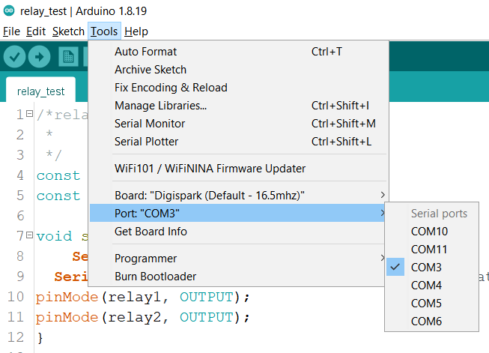Open the File menu
The image size is (489, 353).
pyautogui.click(x=11, y=31)
